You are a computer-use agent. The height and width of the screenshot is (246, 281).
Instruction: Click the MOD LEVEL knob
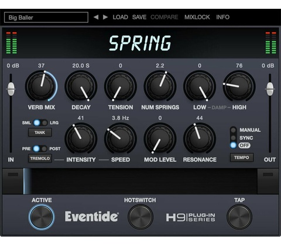tap(160, 138)
